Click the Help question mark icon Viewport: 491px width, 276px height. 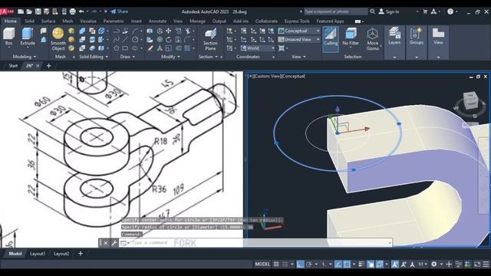450,11
